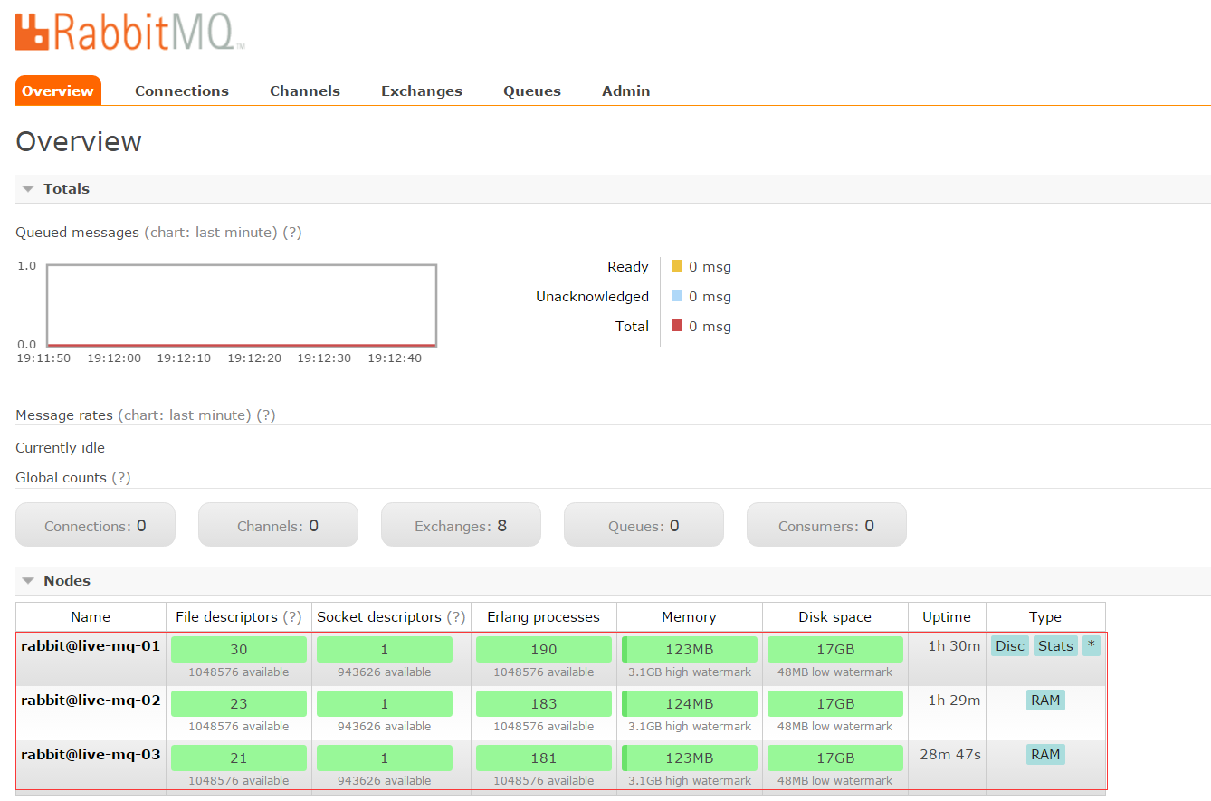This screenshot has width=1211, height=801.
Task: Switch to the Connections tab
Action: click(181, 91)
